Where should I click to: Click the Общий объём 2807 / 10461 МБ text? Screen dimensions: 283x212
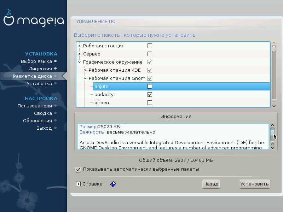[176, 160]
